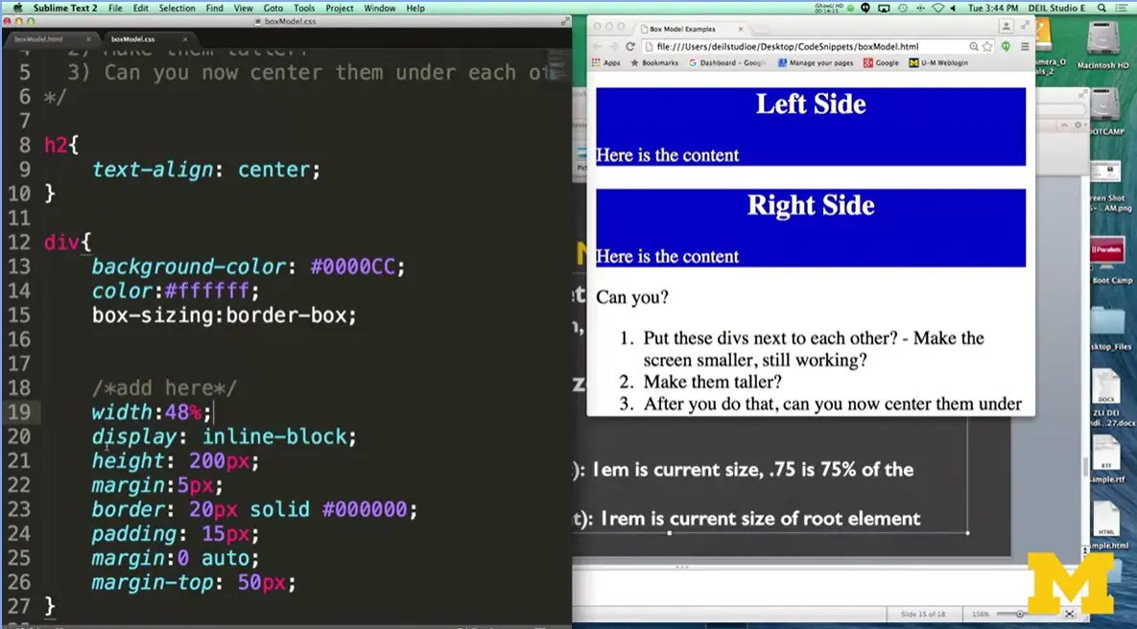
Task: Click the green extension icon beside the address bar
Action: coord(1007,46)
